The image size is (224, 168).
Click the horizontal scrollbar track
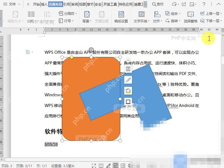(x=67, y=160)
